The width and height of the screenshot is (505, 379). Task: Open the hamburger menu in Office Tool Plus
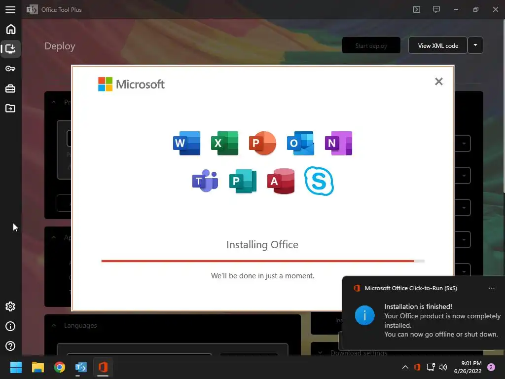click(10, 9)
